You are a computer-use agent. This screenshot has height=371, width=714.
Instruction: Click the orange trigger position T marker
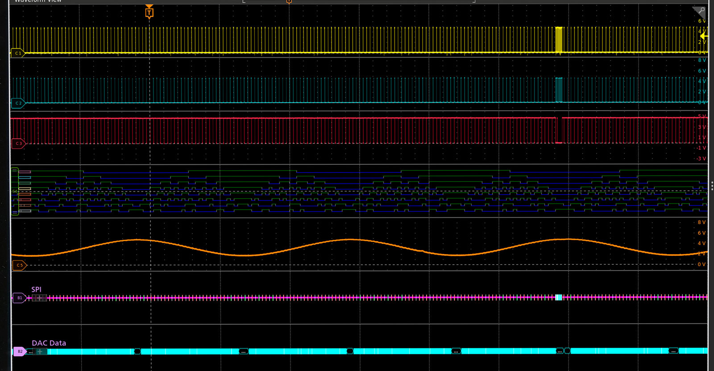tap(149, 12)
